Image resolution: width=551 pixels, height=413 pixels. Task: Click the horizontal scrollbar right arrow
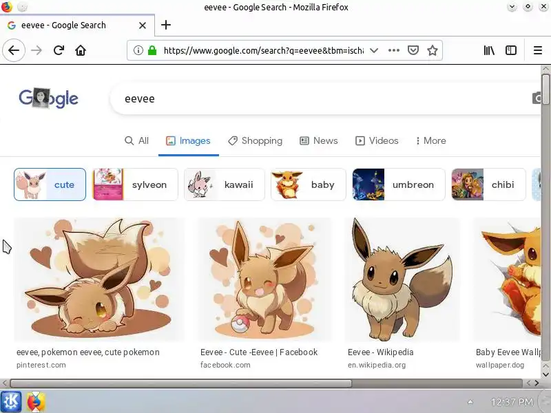(537, 383)
